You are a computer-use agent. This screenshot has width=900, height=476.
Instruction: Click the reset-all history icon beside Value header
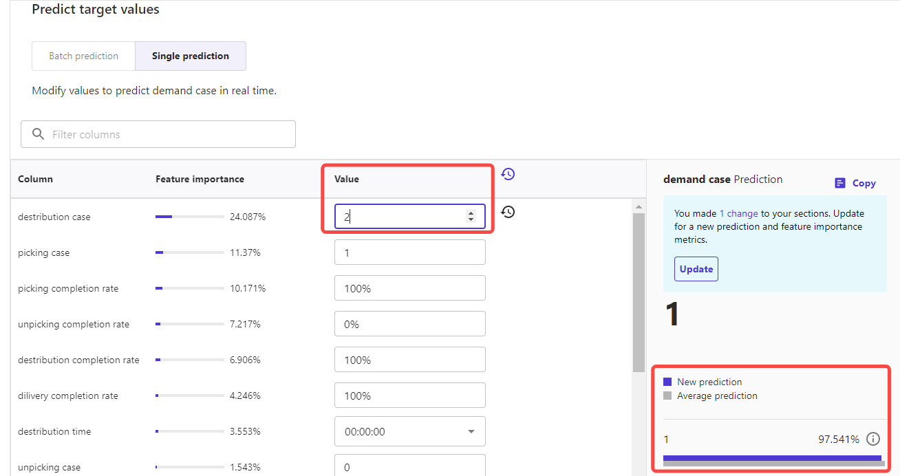point(508,174)
